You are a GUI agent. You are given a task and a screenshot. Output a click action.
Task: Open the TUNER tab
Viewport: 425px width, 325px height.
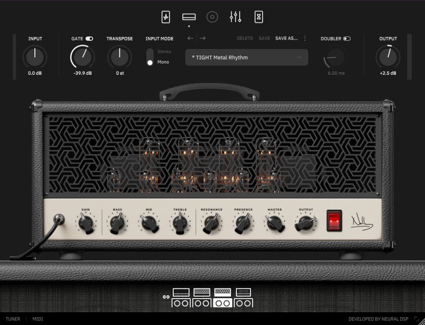pyautogui.click(x=13, y=319)
